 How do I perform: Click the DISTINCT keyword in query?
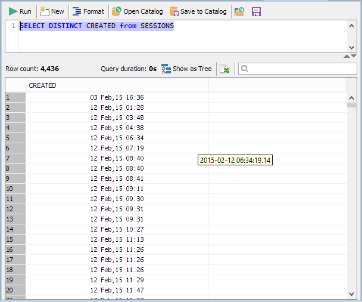65,26
